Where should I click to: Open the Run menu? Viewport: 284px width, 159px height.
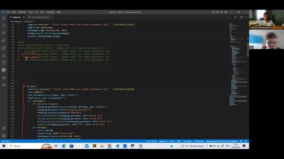tap(42, 12)
